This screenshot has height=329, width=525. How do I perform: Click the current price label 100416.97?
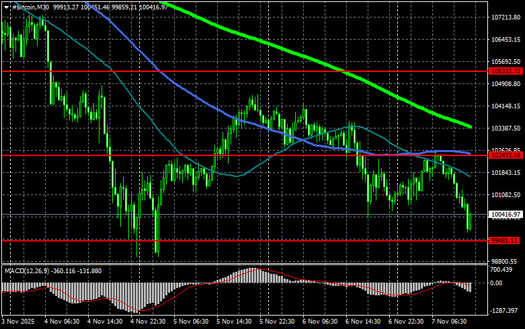point(506,215)
